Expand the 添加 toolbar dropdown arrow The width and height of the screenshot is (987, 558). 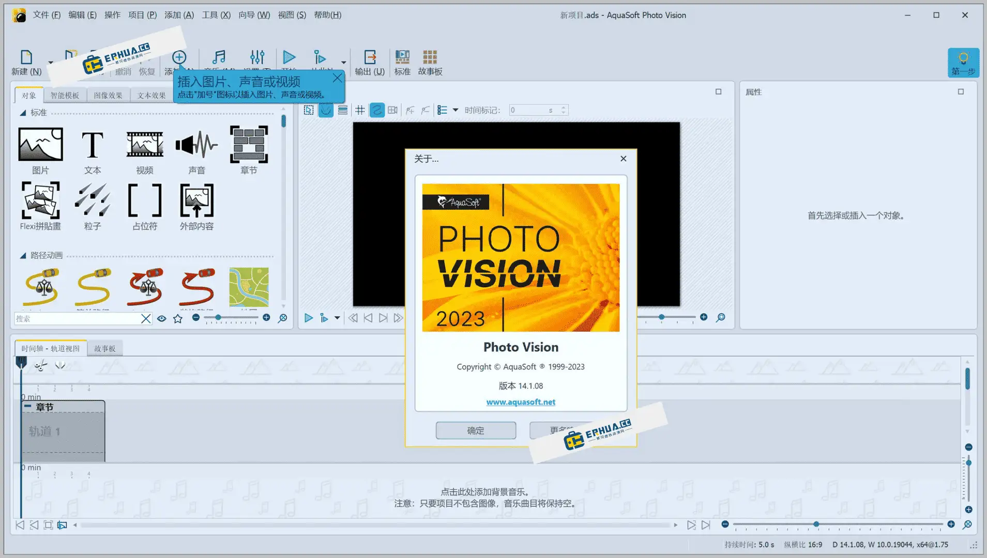pos(345,64)
